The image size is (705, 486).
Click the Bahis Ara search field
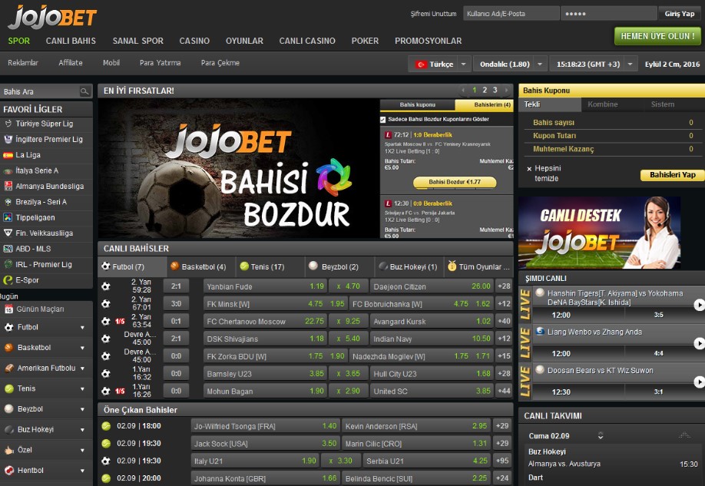click(x=40, y=91)
